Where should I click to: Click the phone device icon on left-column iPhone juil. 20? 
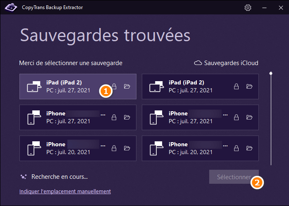point(34,148)
